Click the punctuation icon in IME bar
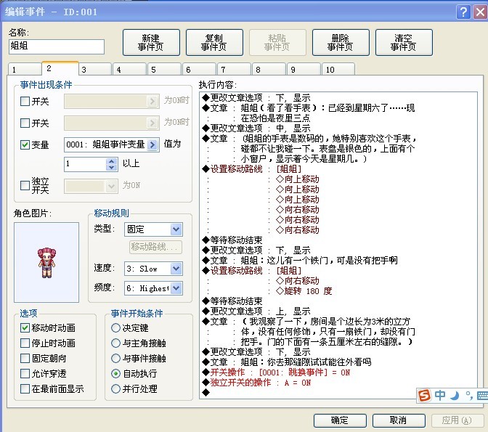The width and height of the screenshot is (488, 432). point(468,396)
